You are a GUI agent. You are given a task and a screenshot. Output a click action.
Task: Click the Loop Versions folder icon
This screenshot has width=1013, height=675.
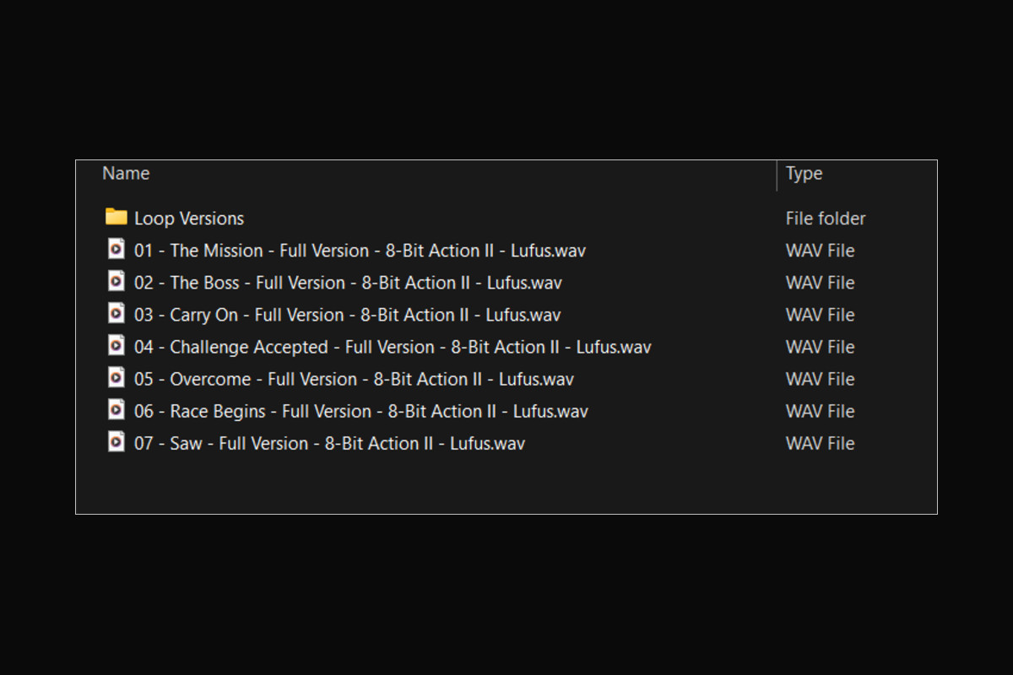coord(116,218)
